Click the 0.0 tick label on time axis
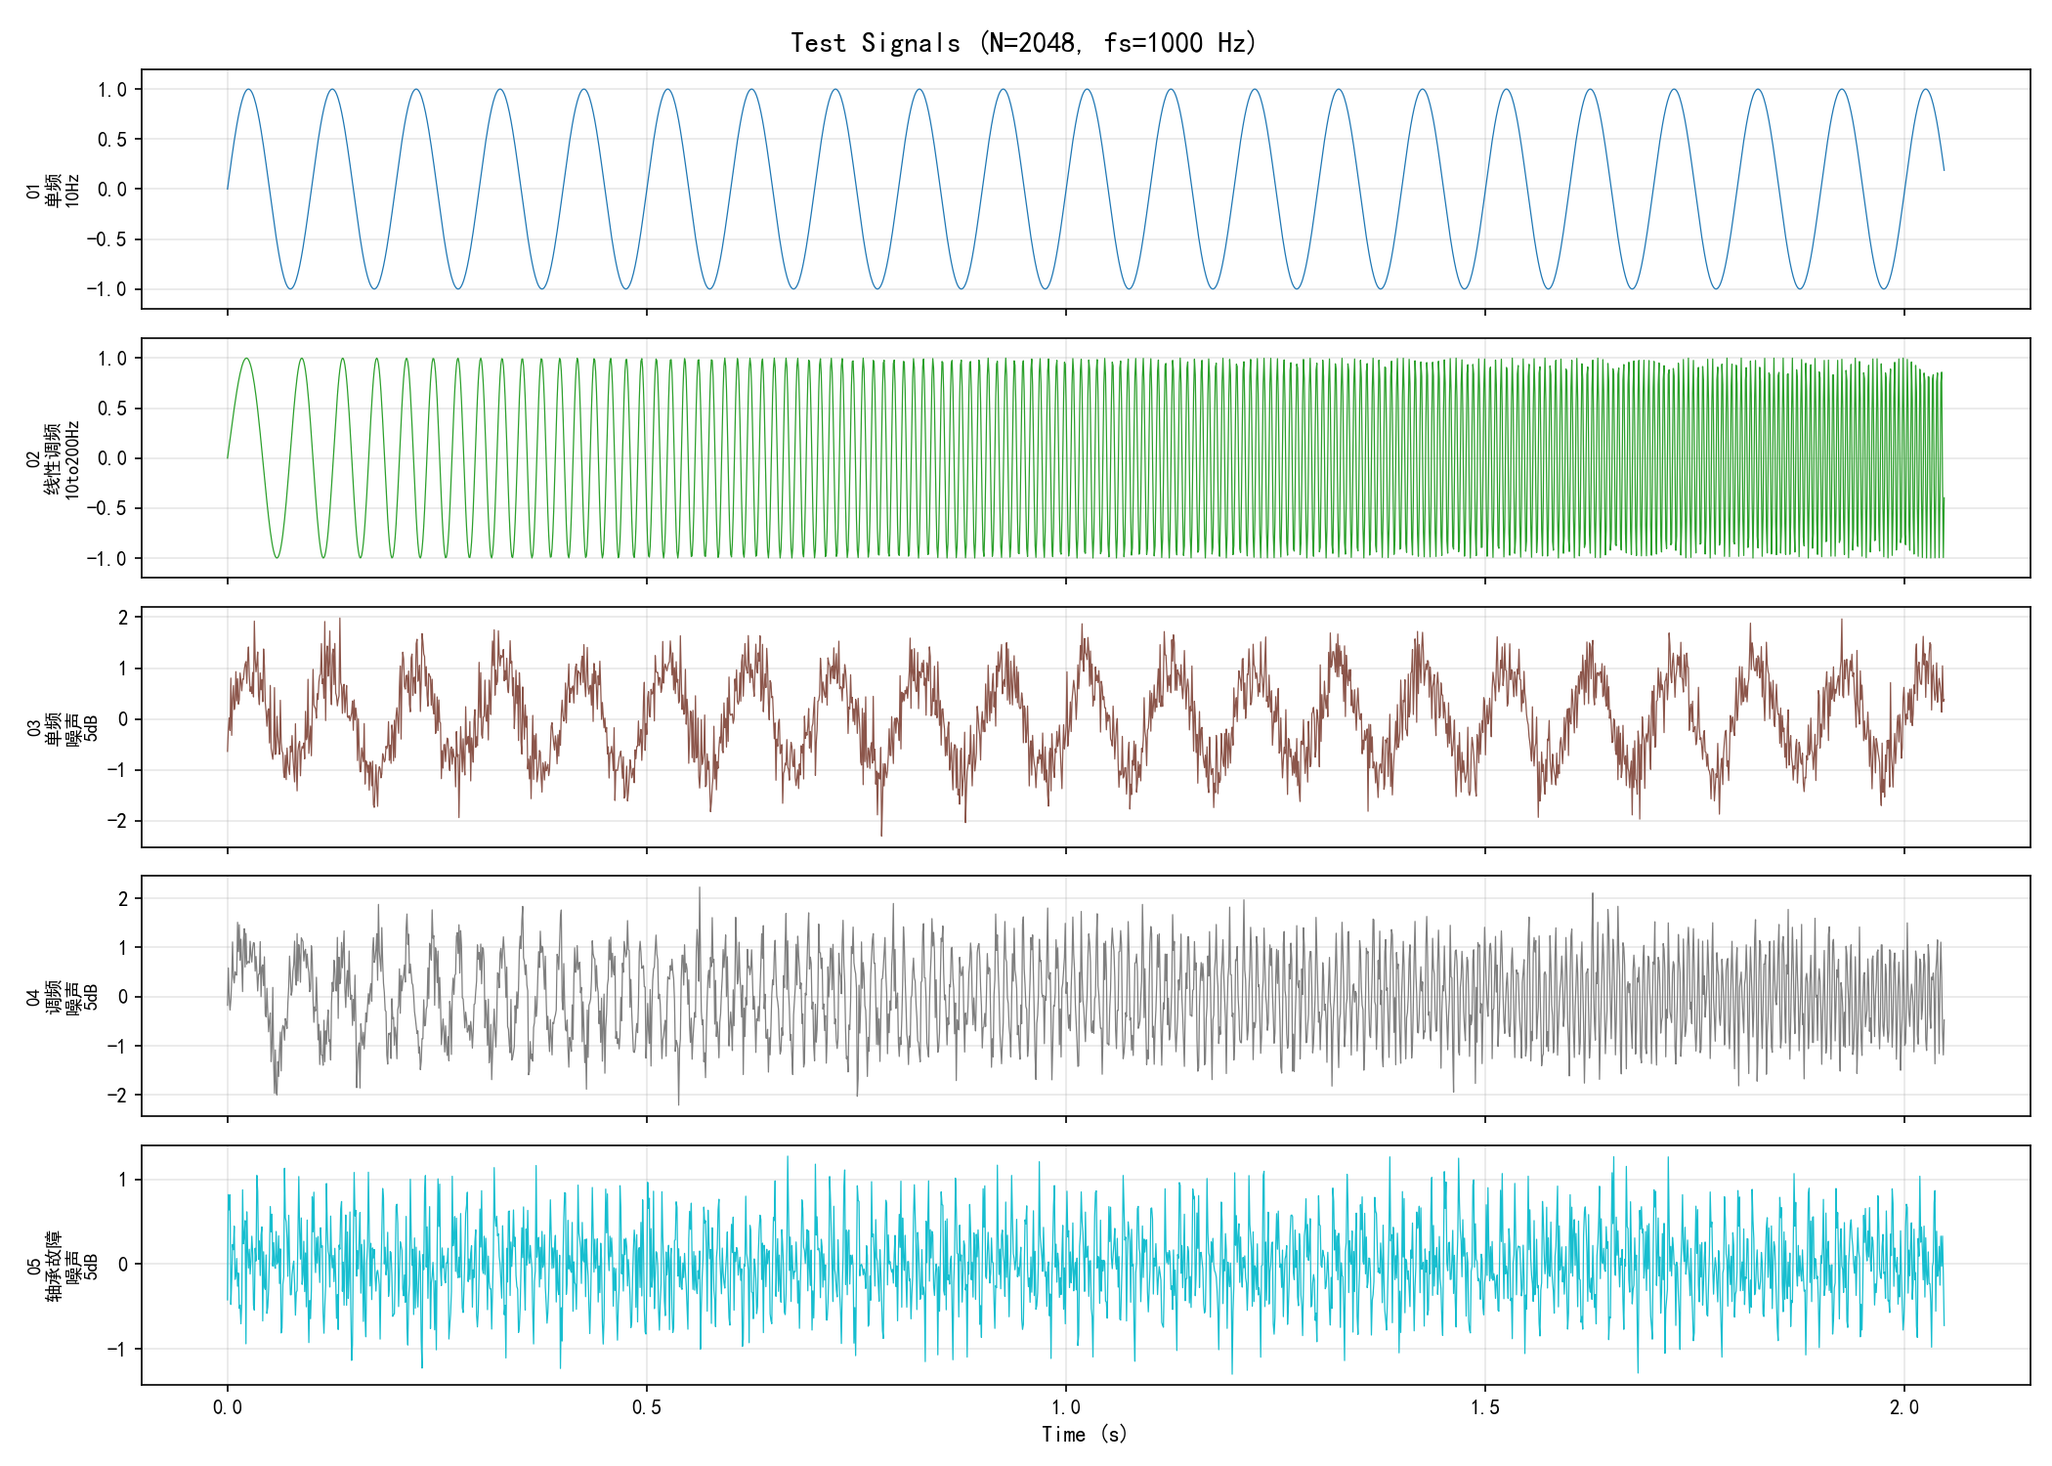Viewport: 2052px width, 1466px height. pos(228,1407)
